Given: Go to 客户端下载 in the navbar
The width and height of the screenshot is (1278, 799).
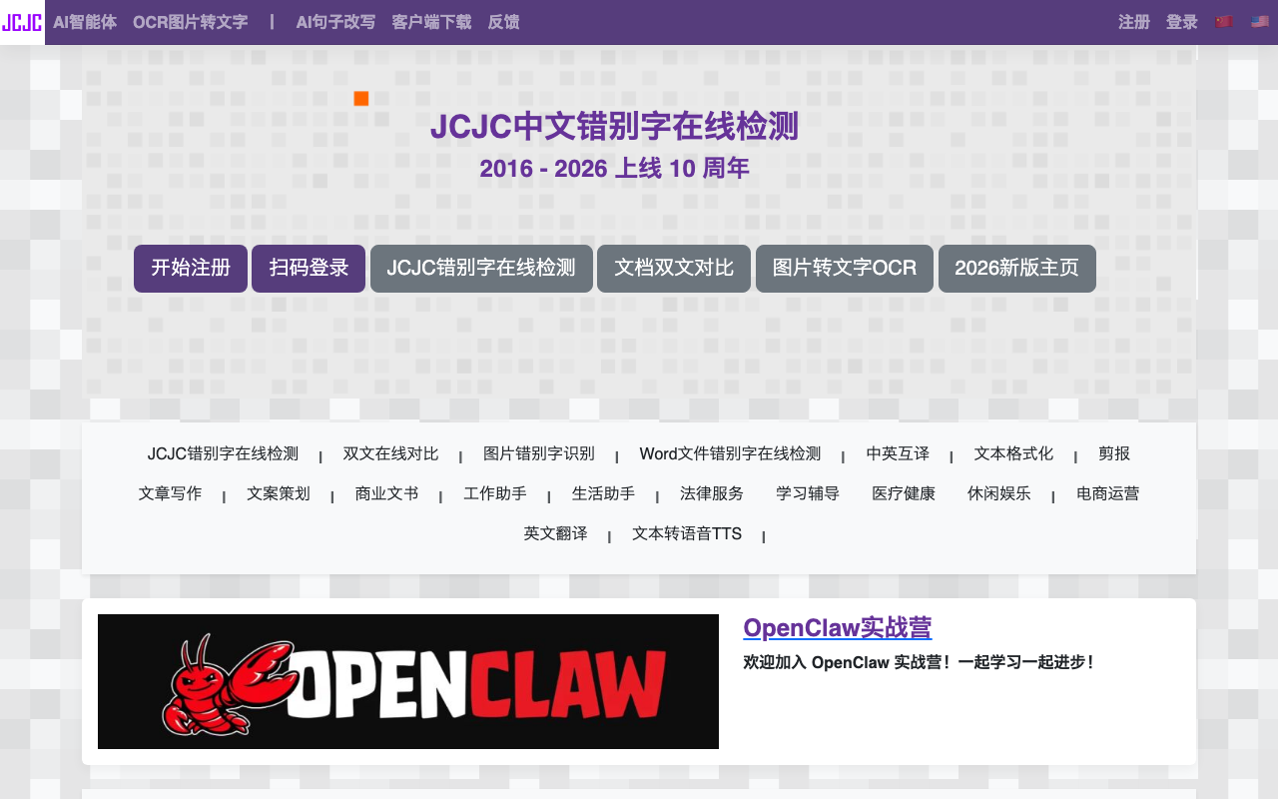Looking at the screenshot, I should click(431, 22).
